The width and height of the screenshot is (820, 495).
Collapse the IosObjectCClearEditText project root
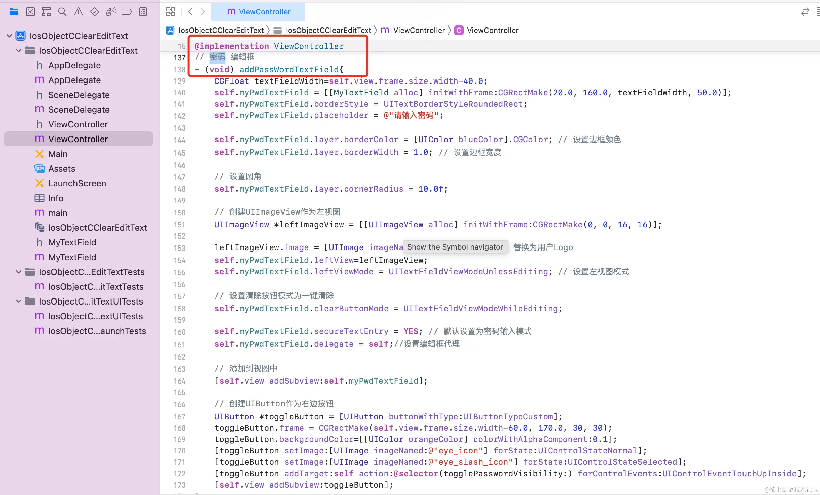(x=9, y=36)
